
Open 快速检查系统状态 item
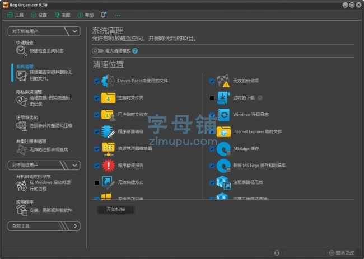point(46,50)
